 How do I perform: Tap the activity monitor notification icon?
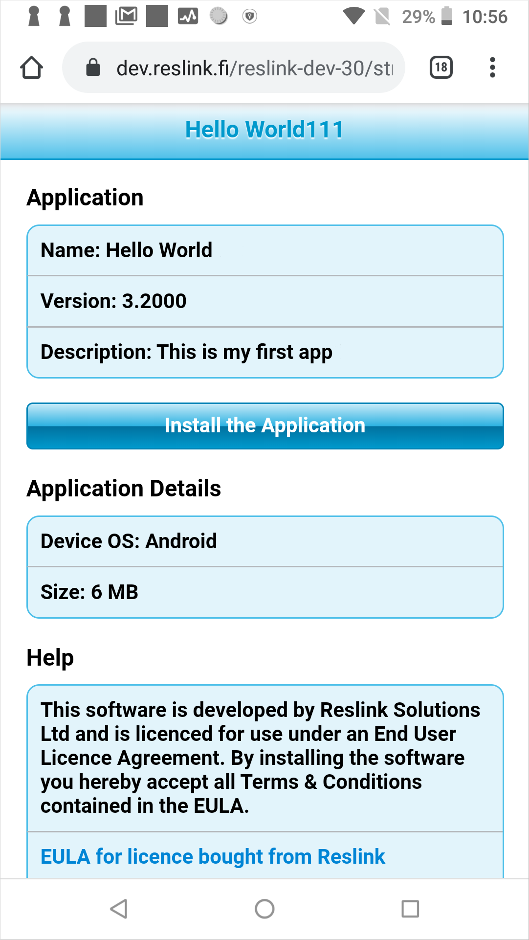(x=188, y=16)
